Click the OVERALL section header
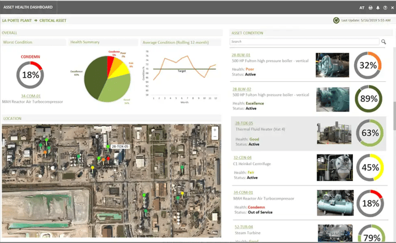This screenshot has height=243, width=396. tap(112, 33)
